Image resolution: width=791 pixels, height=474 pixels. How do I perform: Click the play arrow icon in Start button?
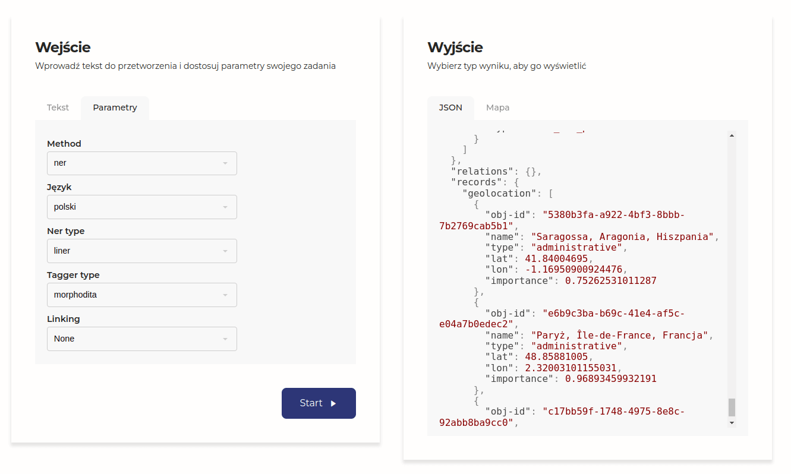[333, 403]
